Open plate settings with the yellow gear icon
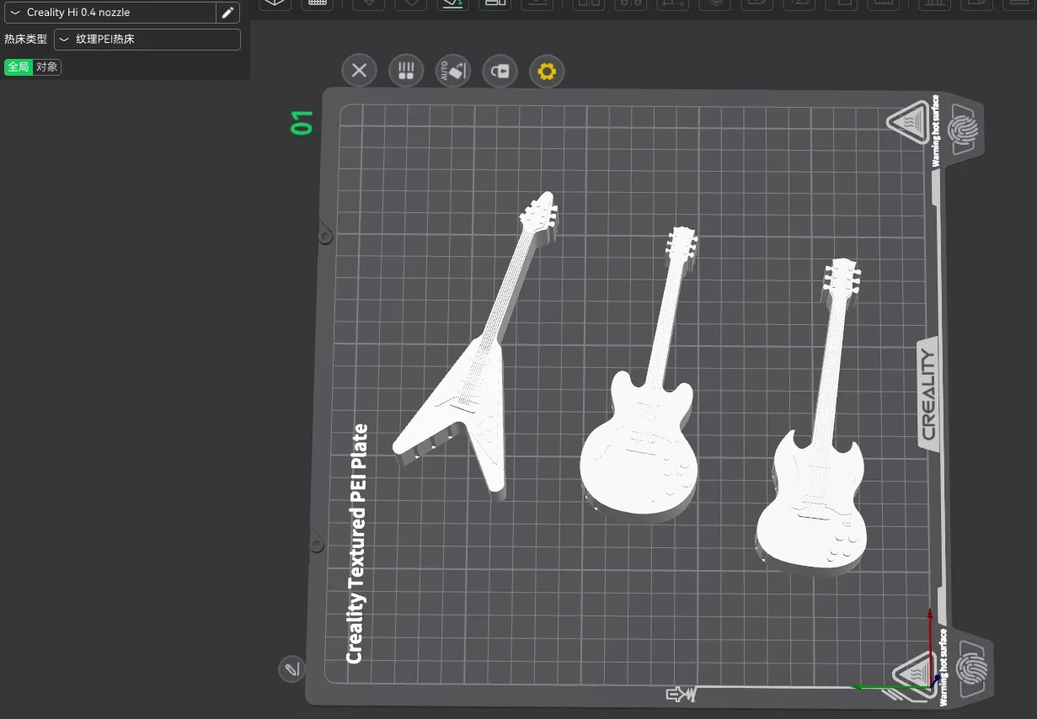Viewport: 1037px width, 719px height. point(547,71)
